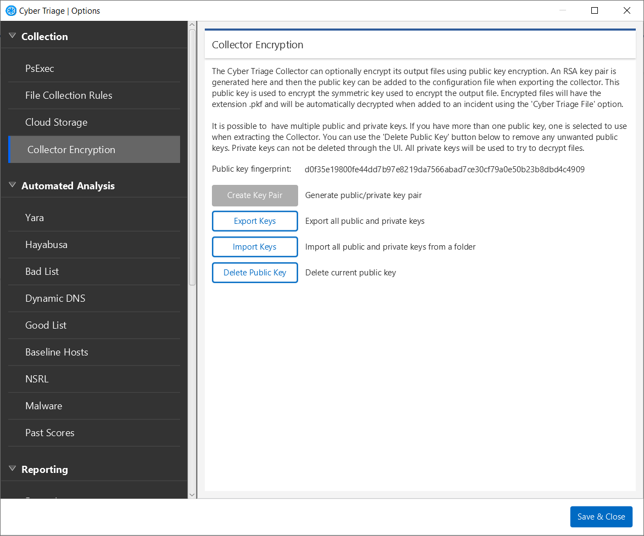This screenshot has height=536, width=644.
Task: Click Delete Public Key
Action: point(255,272)
